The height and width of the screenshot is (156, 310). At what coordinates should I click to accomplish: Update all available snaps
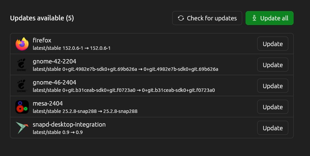click(270, 18)
